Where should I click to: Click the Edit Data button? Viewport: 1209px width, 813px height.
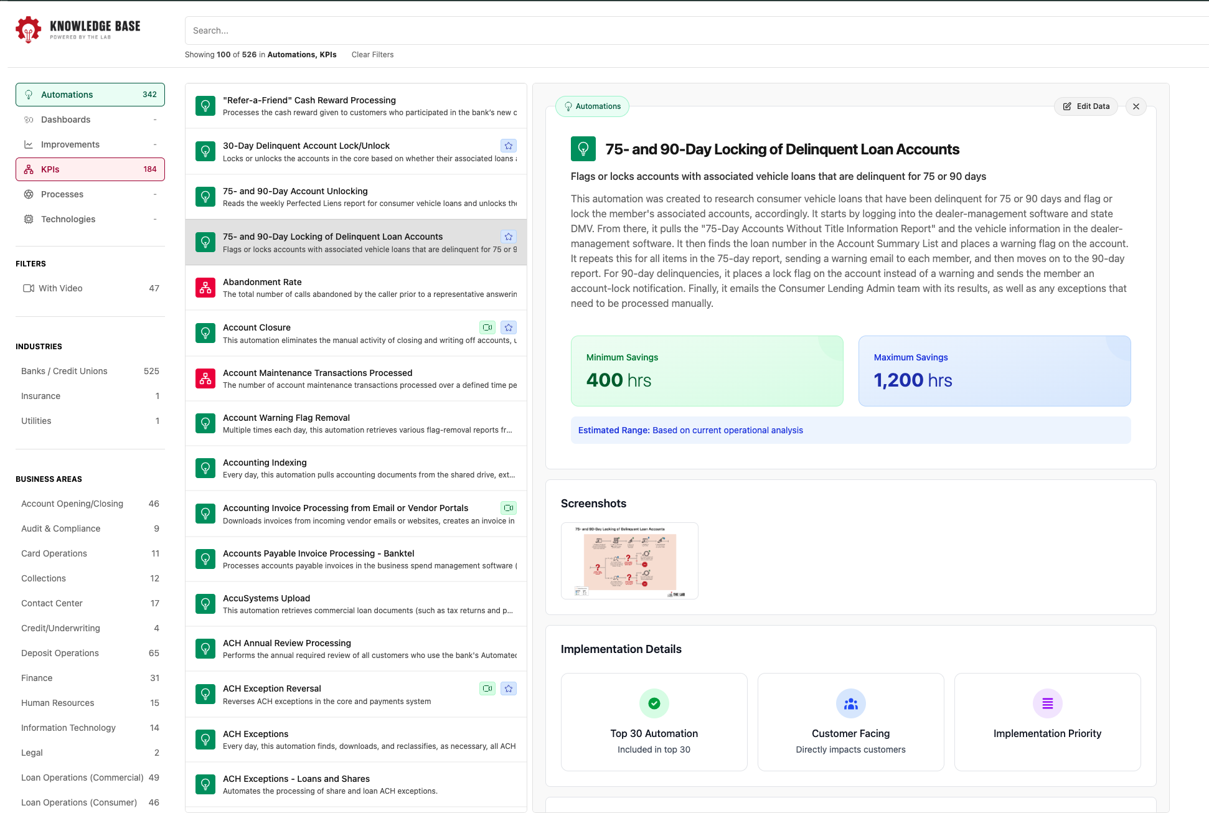click(x=1086, y=106)
